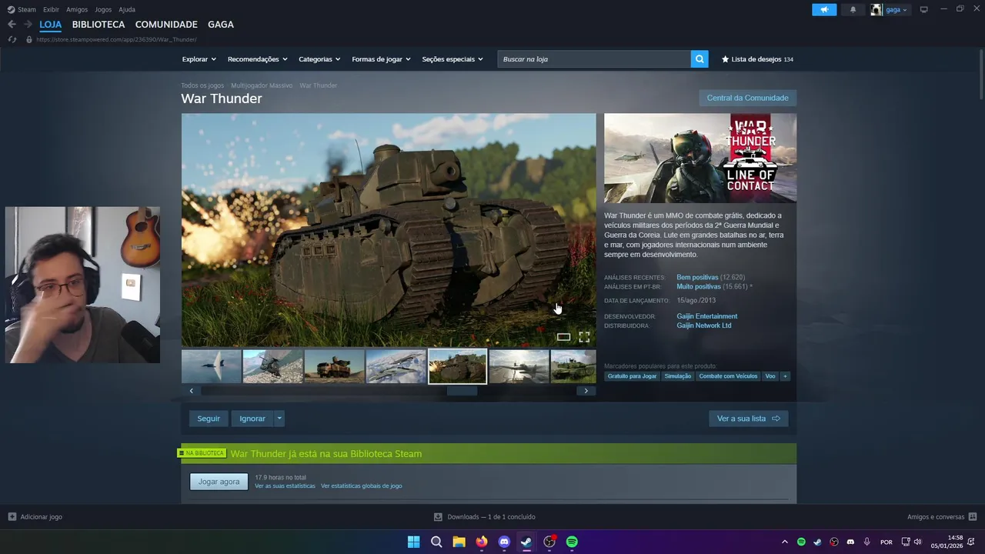
Task: Open Formas de jogar dropdown
Action: (381, 59)
